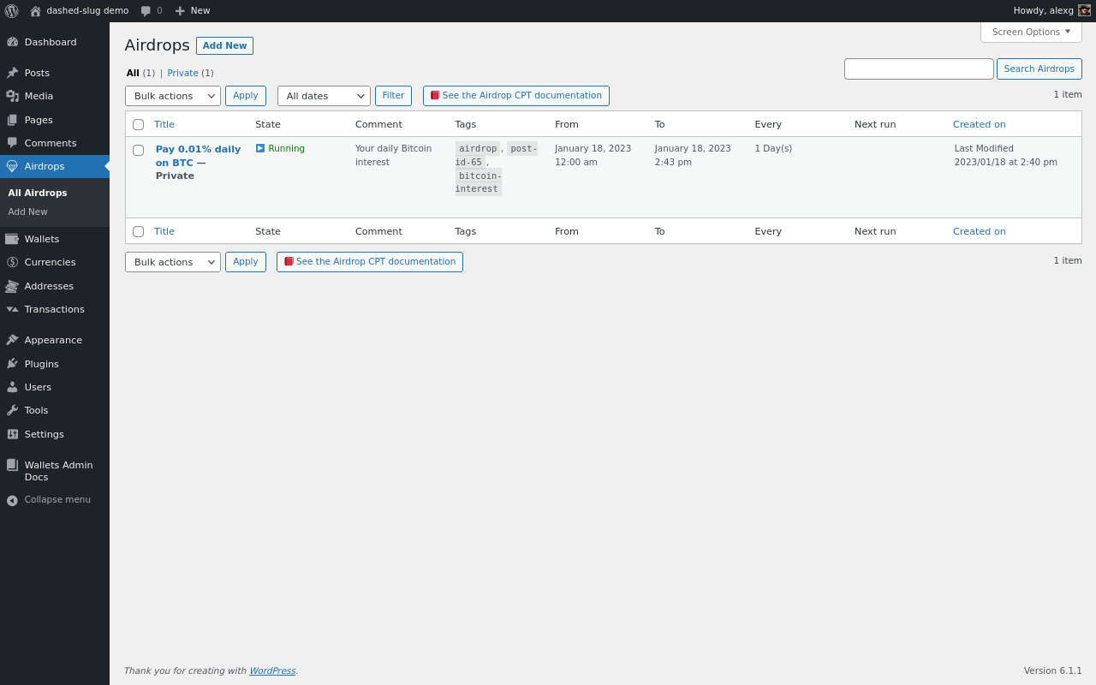
Task: Click the Addresses icon in sidebar
Action: pos(12,286)
